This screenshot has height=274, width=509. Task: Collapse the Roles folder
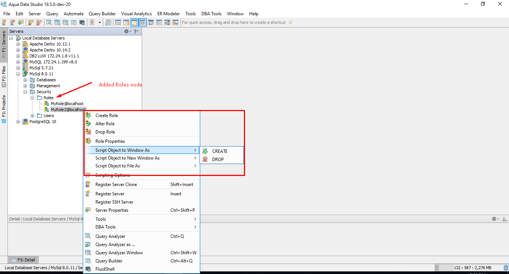[32, 98]
